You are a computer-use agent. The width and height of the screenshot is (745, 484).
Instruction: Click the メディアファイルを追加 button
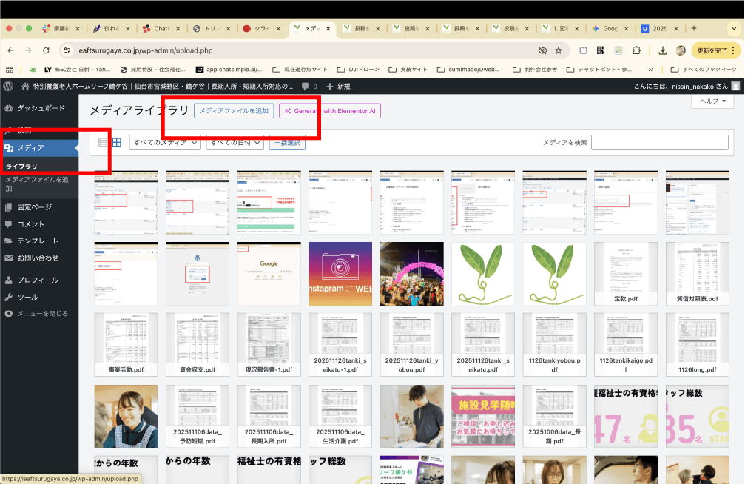234,111
